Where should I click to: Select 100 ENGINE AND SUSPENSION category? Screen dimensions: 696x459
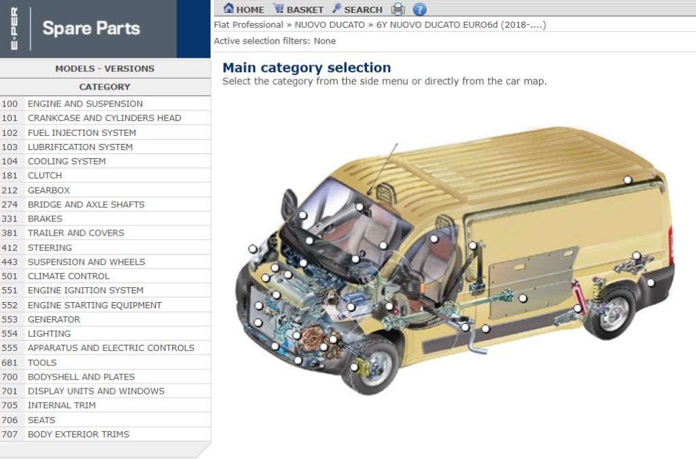point(105,104)
